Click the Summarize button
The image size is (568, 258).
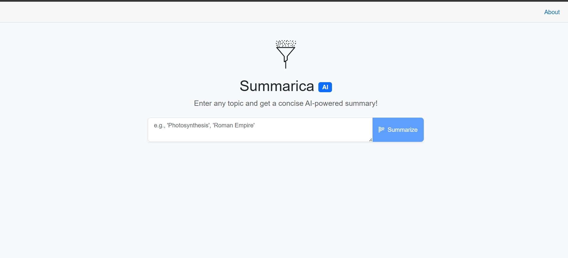coord(398,129)
